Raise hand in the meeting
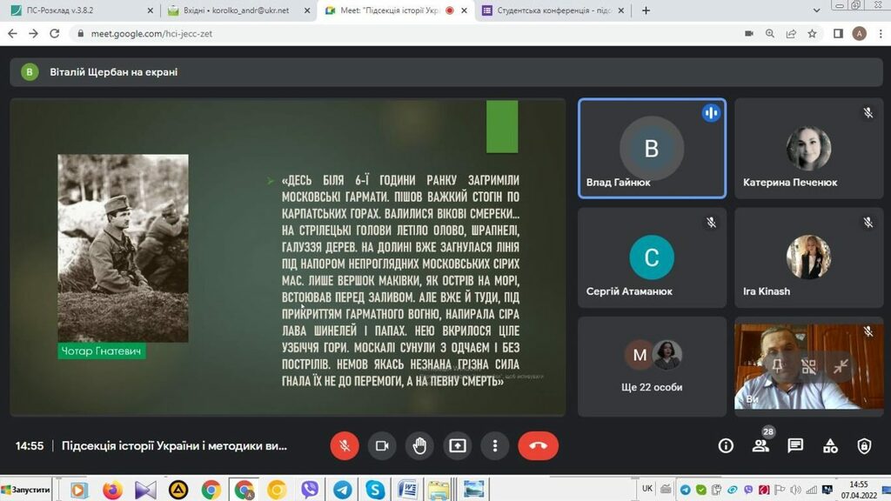This screenshot has height=501, width=891. 419,445
